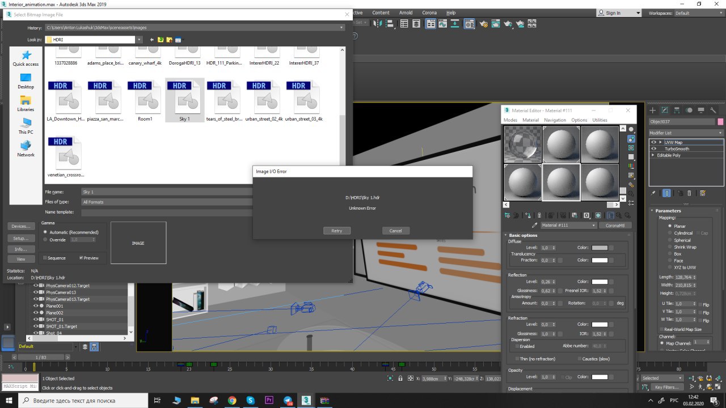Open Rendered Frame Window icon
The height and width of the screenshot is (408, 726).
(x=496, y=24)
